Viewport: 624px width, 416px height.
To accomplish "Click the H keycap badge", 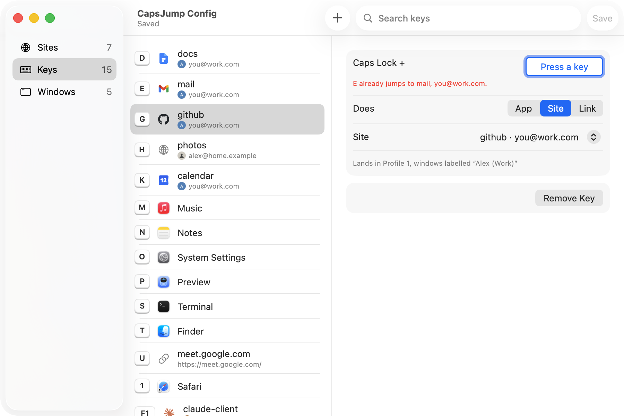I will point(142,150).
